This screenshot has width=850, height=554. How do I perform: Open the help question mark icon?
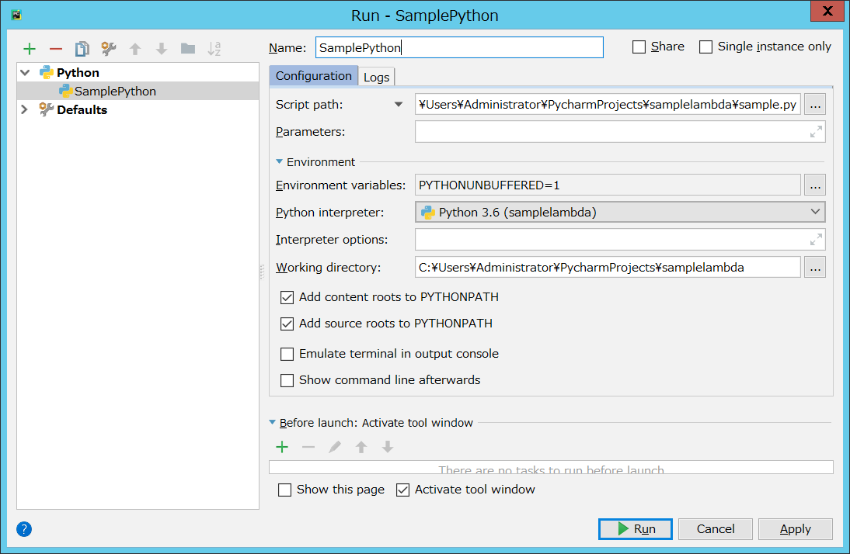23,529
